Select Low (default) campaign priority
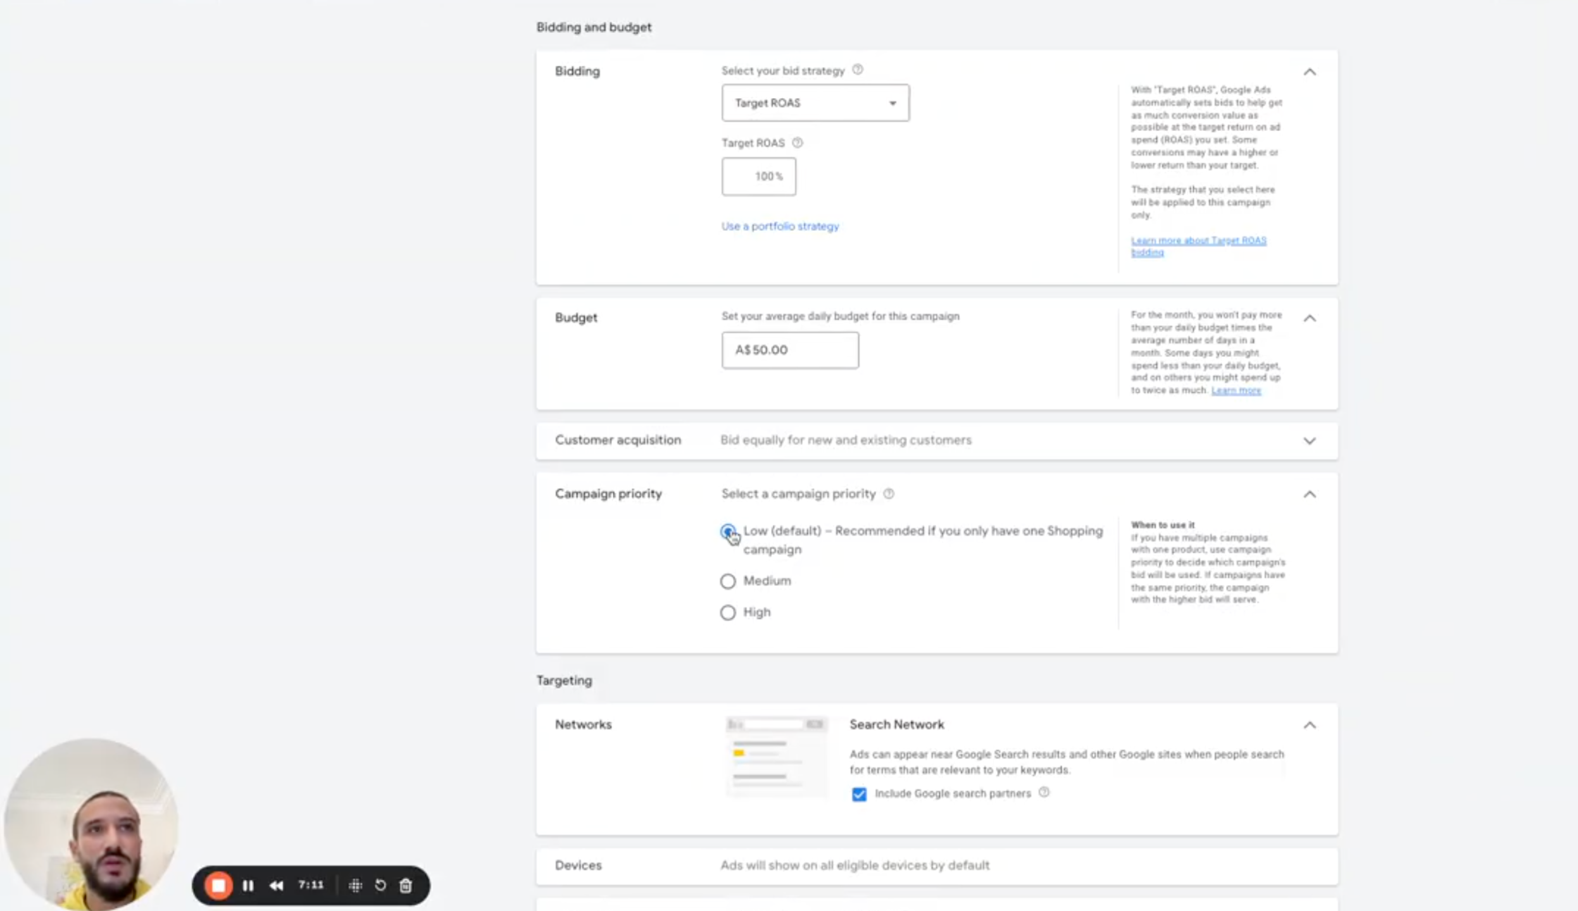Viewport: 1578px width, 911px height. click(727, 531)
